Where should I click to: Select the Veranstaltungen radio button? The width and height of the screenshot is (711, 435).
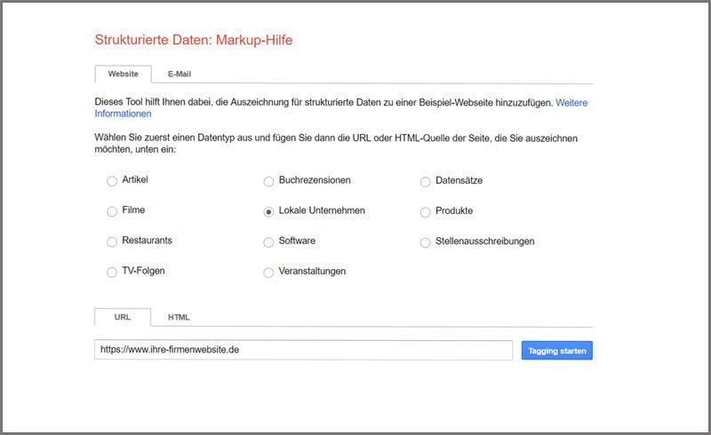(x=268, y=273)
